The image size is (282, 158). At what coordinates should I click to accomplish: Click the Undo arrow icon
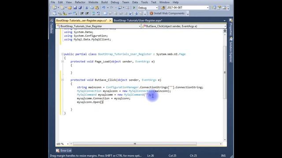(x=104, y=8)
